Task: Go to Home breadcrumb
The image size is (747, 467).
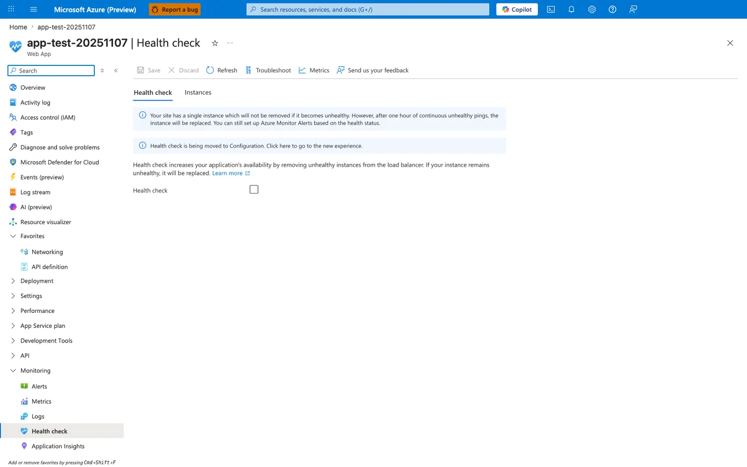Action: (18, 27)
